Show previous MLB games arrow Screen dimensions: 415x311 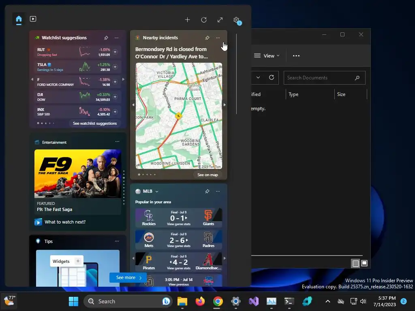133,258
